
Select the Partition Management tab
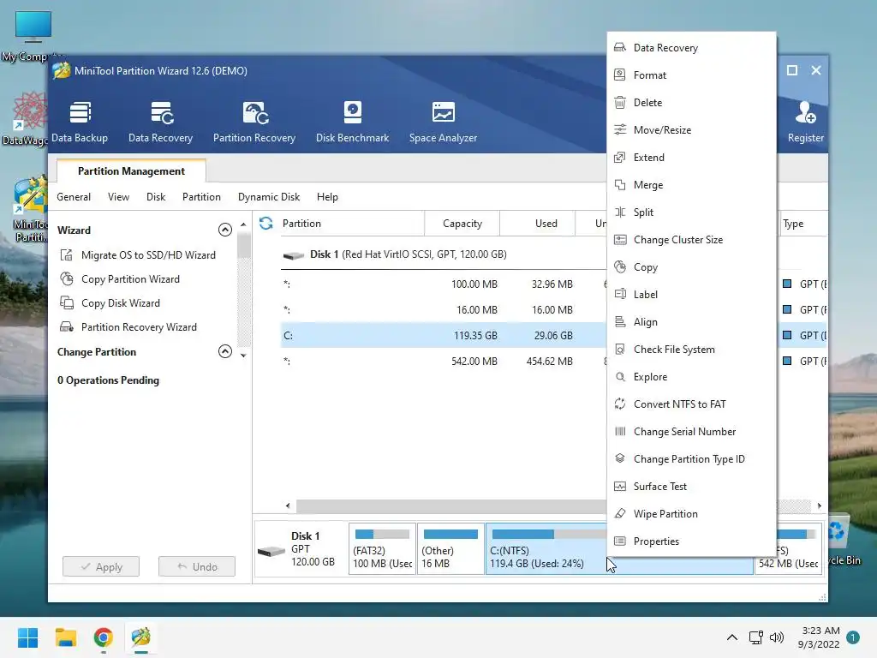131,171
